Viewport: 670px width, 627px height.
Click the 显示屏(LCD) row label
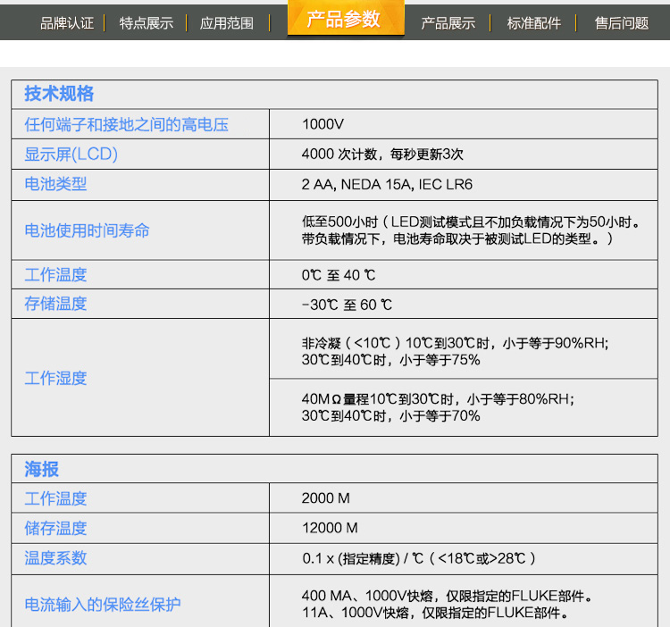click(x=71, y=154)
